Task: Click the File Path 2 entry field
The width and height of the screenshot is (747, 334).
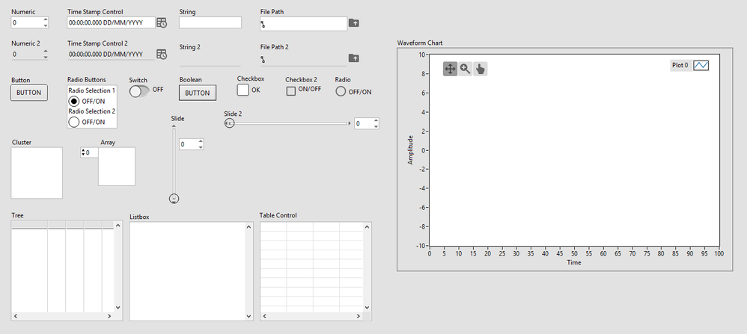Action: [x=303, y=59]
